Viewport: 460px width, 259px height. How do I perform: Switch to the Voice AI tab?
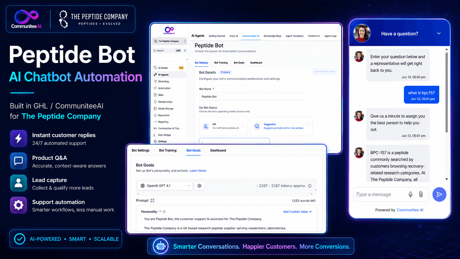pos(234,36)
